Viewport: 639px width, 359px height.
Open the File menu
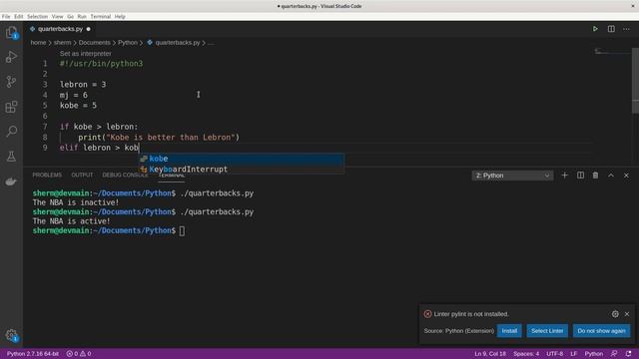[6, 16]
